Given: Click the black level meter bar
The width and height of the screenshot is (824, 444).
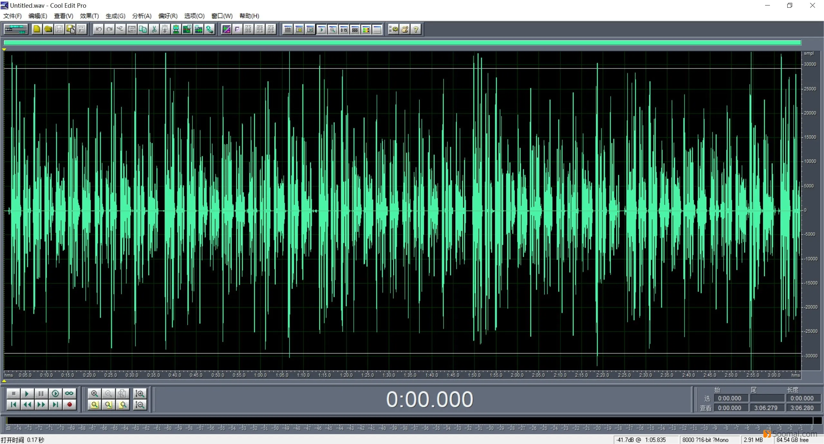Looking at the screenshot, I should [x=409, y=421].
